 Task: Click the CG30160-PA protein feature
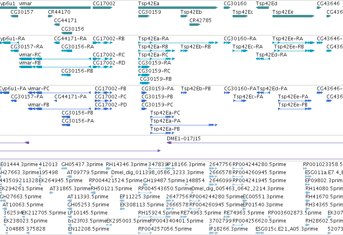227,93
